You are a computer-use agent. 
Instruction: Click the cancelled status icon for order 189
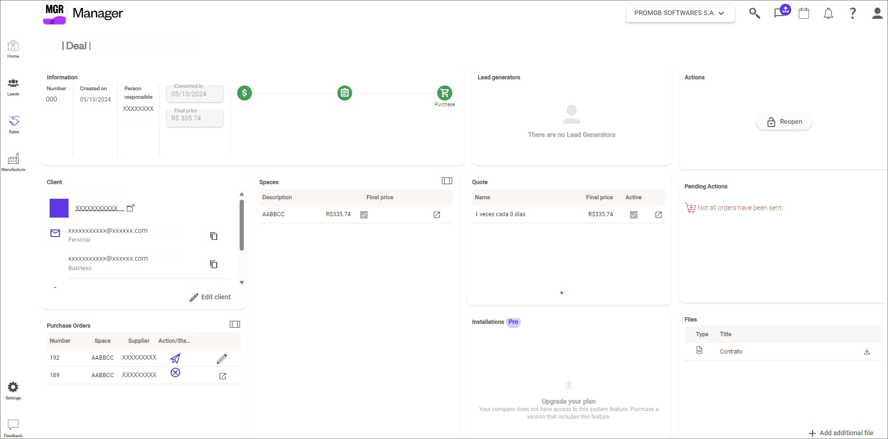click(x=175, y=372)
